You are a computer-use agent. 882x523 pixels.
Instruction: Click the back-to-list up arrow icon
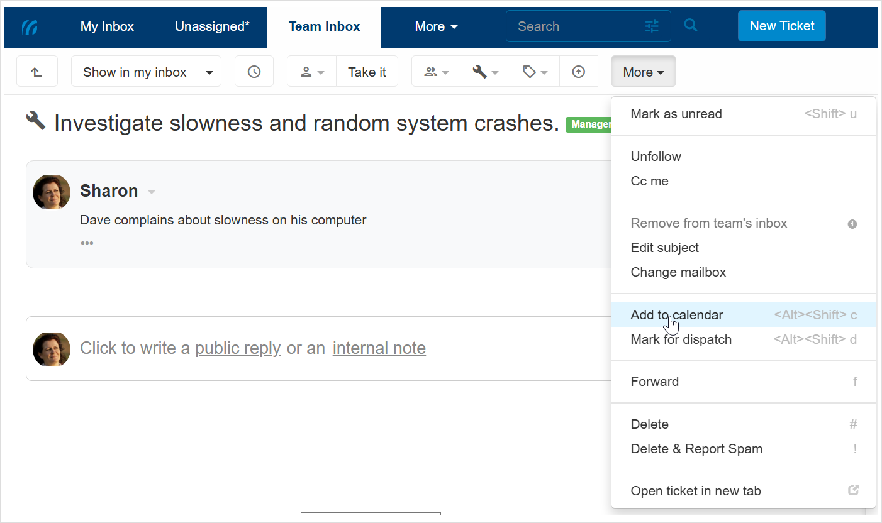(x=37, y=72)
